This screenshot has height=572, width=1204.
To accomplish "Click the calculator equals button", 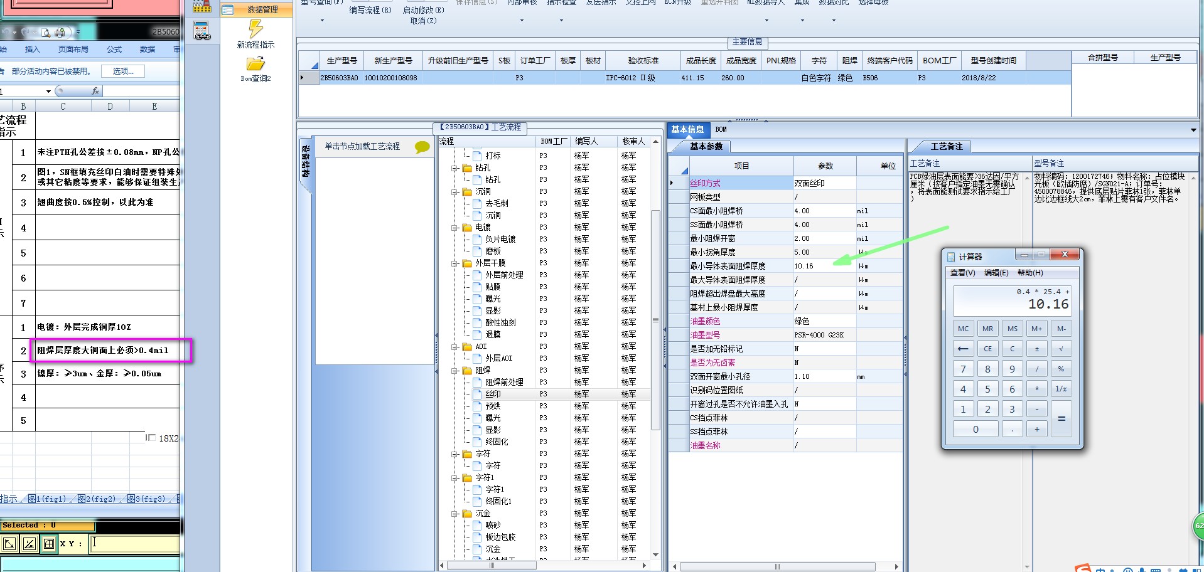I will (1062, 419).
